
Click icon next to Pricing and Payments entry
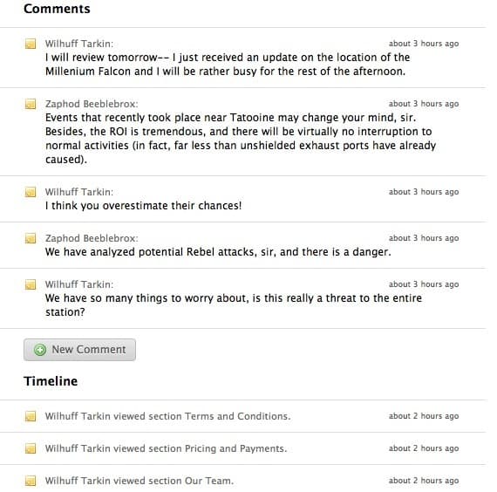31,448
